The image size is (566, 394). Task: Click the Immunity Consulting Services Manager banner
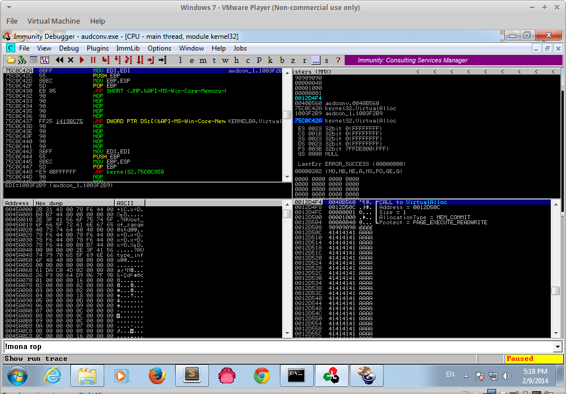click(x=453, y=60)
